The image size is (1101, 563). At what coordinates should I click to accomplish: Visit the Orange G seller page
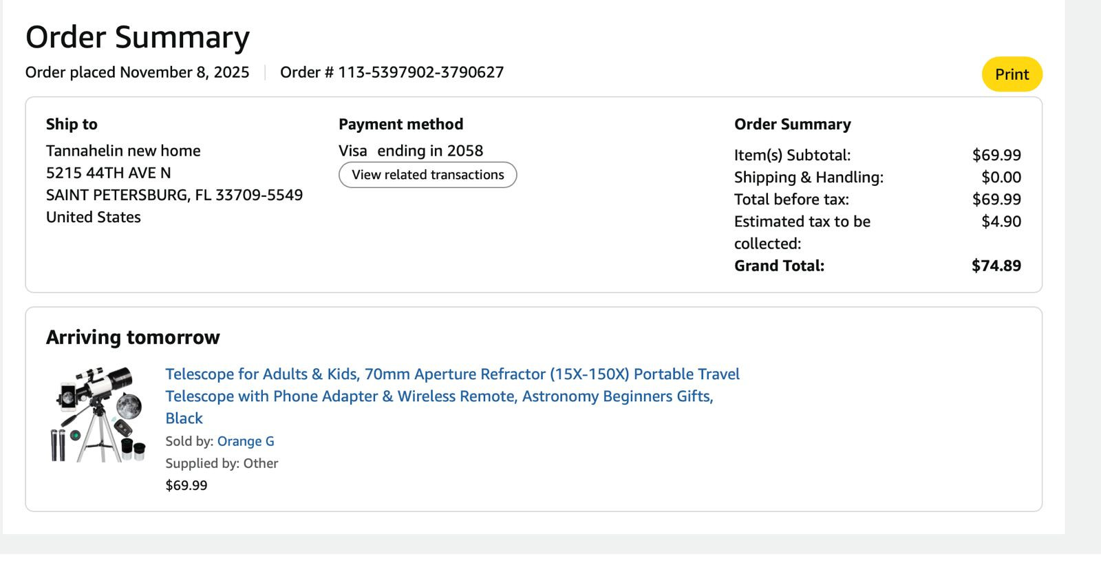[246, 441]
